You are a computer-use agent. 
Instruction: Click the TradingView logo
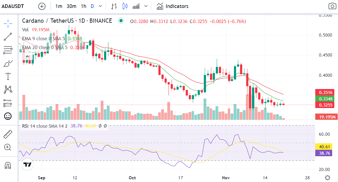[x=27, y=165]
